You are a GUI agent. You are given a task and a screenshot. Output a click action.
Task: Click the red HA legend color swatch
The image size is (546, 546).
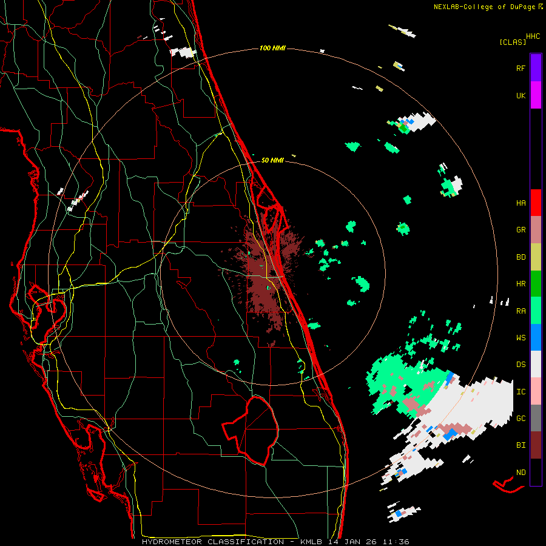(536, 203)
